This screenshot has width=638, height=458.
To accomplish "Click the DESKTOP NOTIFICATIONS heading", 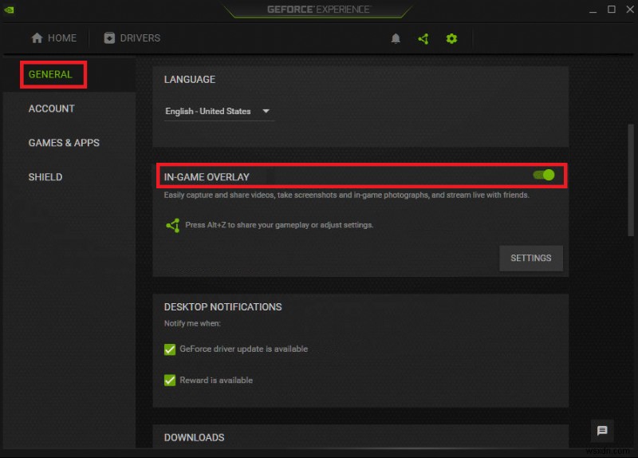I will (223, 307).
